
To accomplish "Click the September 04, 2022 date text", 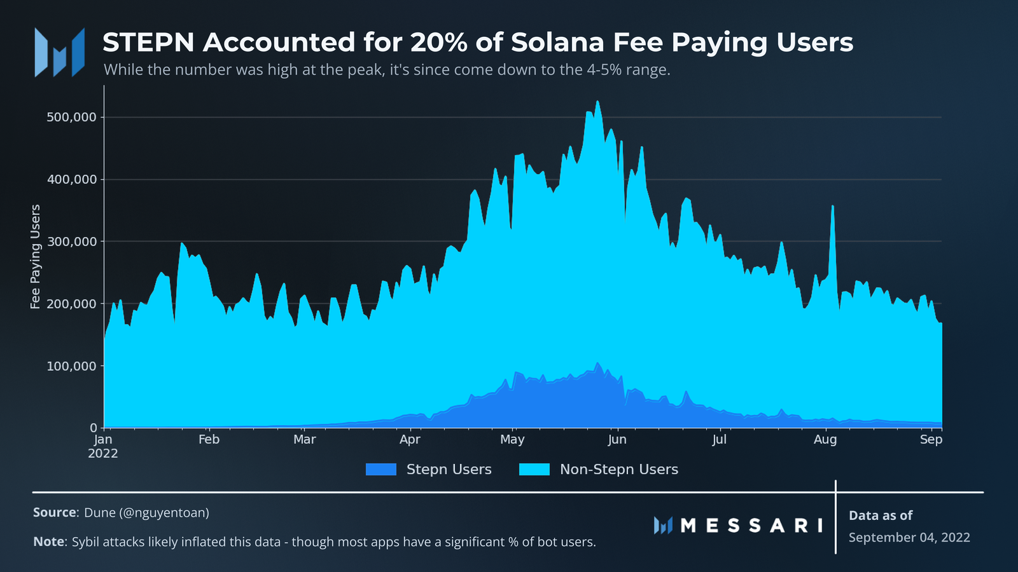I will click(x=909, y=538).
